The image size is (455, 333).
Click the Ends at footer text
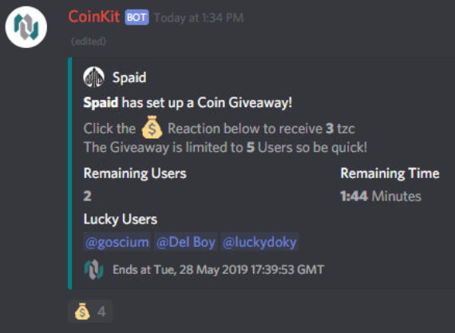tap(218, 270)
